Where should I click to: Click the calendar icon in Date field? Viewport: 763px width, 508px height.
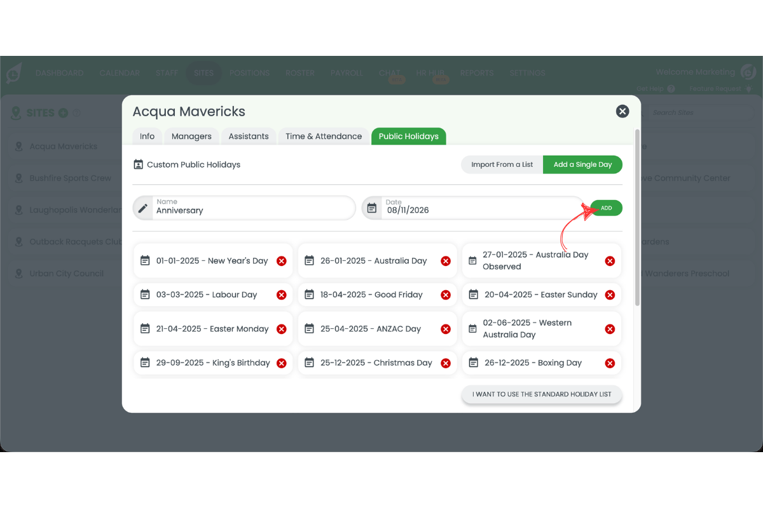[373, 208]
